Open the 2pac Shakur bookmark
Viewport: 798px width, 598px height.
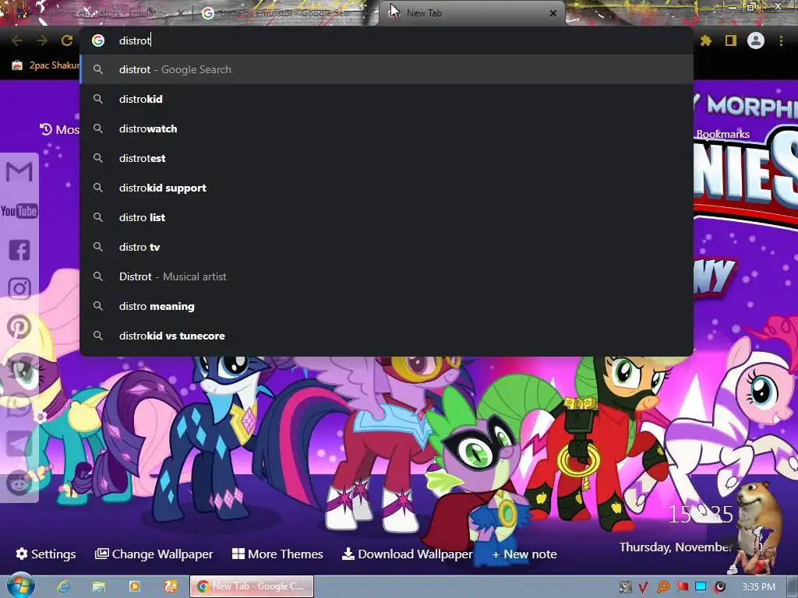tap(46, 65)
